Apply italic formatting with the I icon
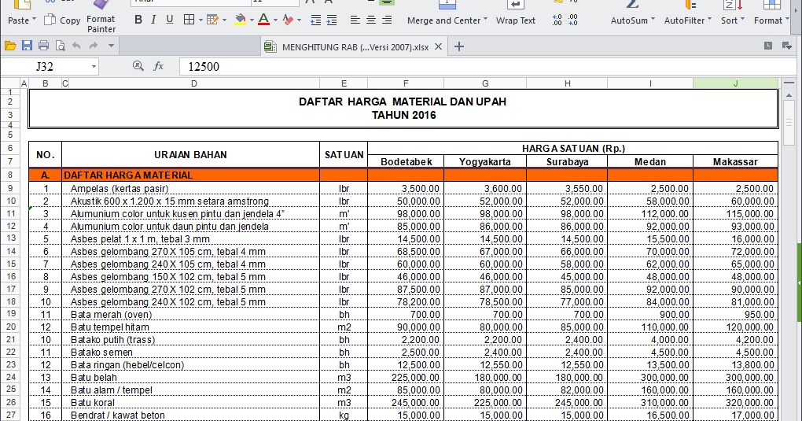Viewport: 802px width, 421px height. 153,20
